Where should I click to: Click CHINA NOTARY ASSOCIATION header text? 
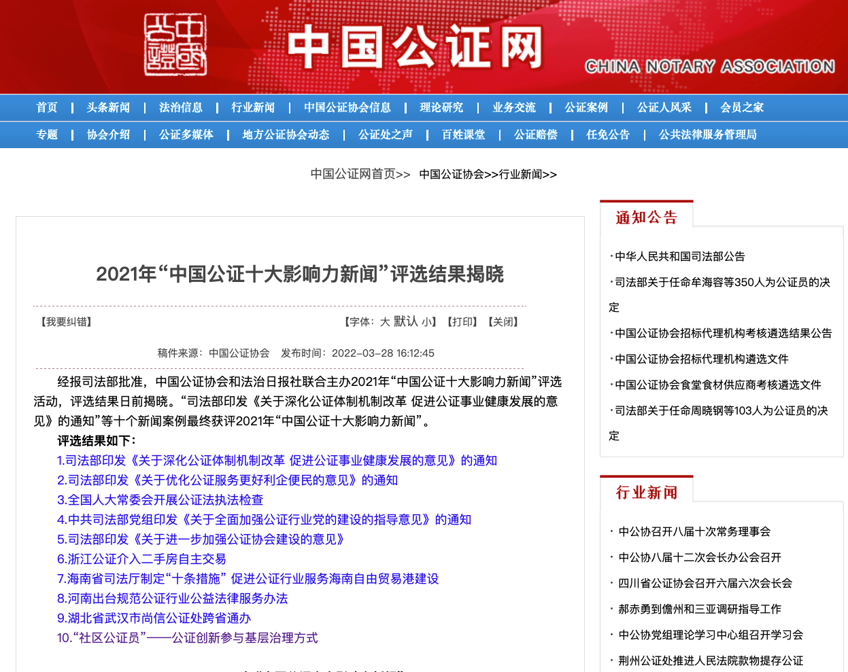click(x=710, y=66)
